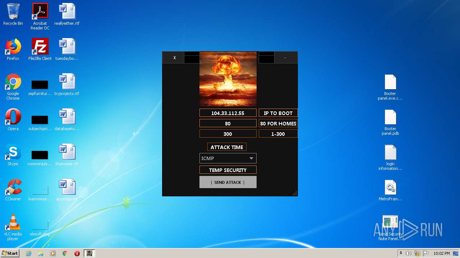460x258 pixels.
Task: Open Internet Explorer from the taskbar
Action: point(28,253)
